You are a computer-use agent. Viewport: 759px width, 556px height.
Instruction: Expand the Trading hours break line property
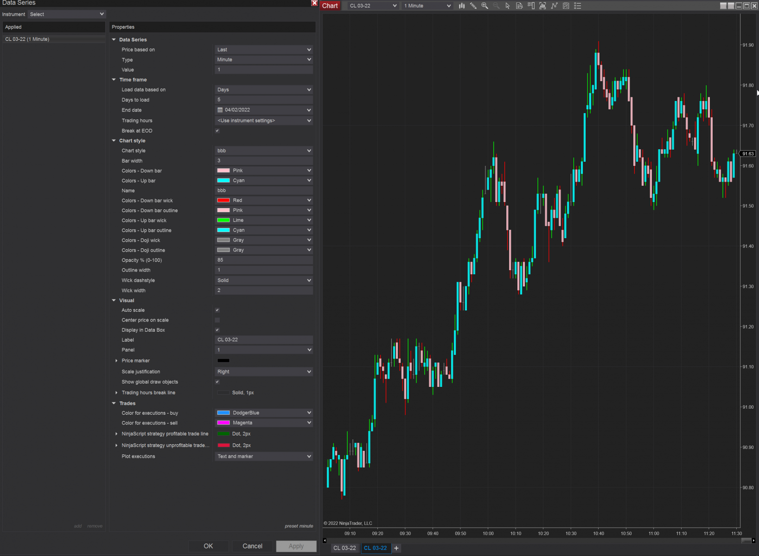pyautogui.click(x=116, y=393)
